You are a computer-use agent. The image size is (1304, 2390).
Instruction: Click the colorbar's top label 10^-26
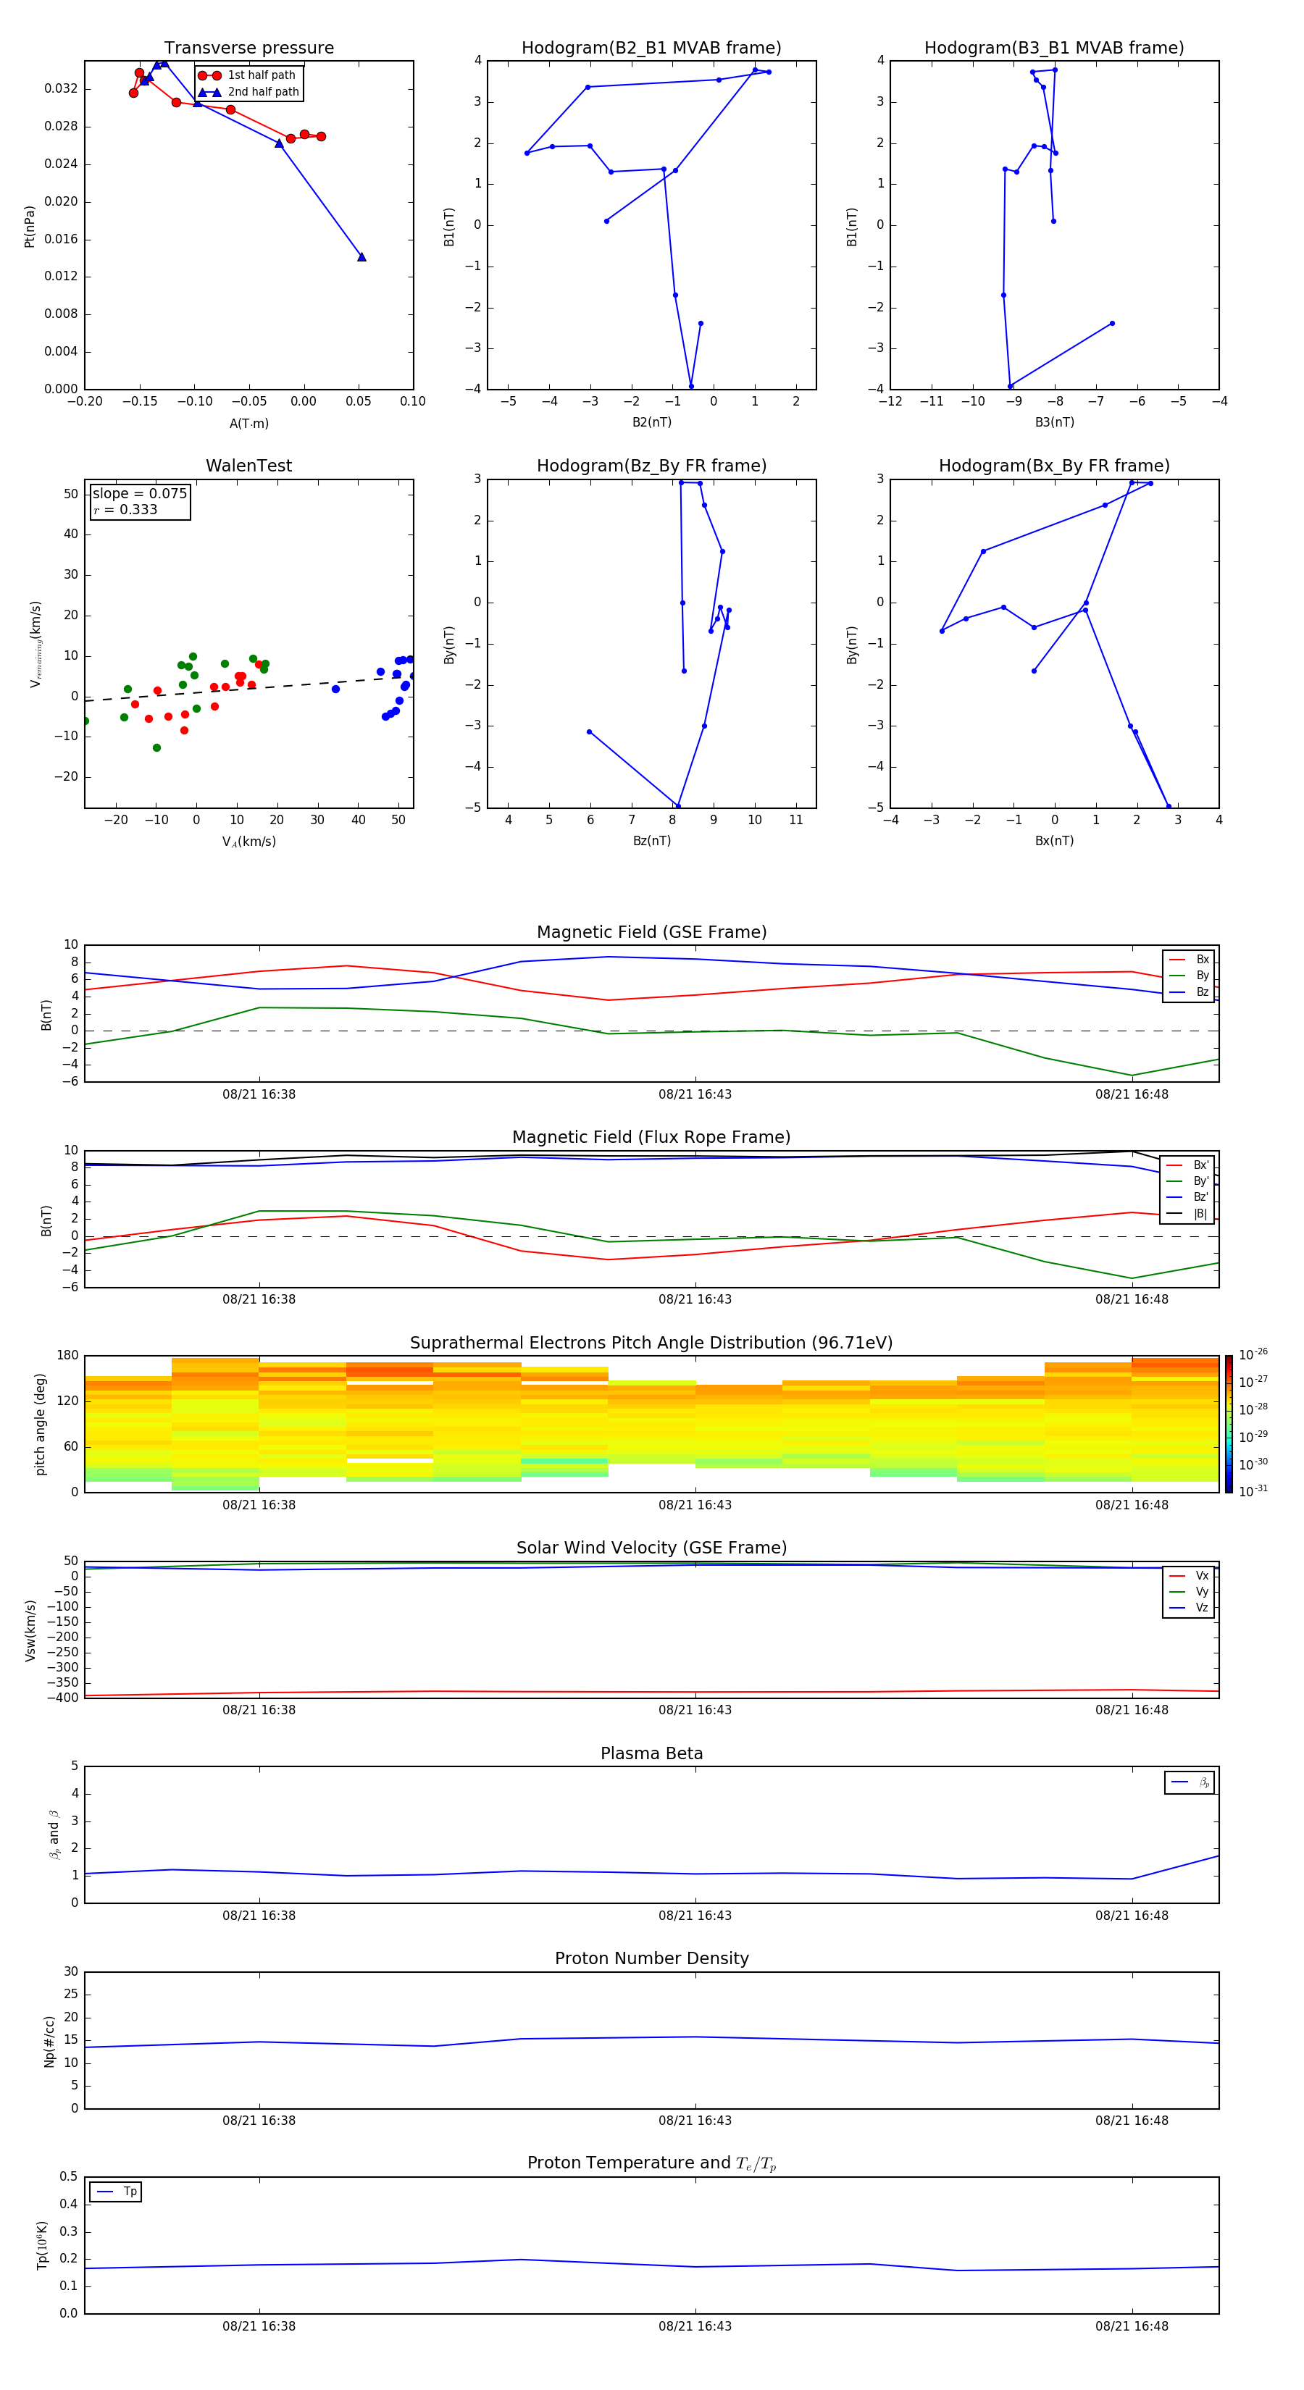1253,1354
